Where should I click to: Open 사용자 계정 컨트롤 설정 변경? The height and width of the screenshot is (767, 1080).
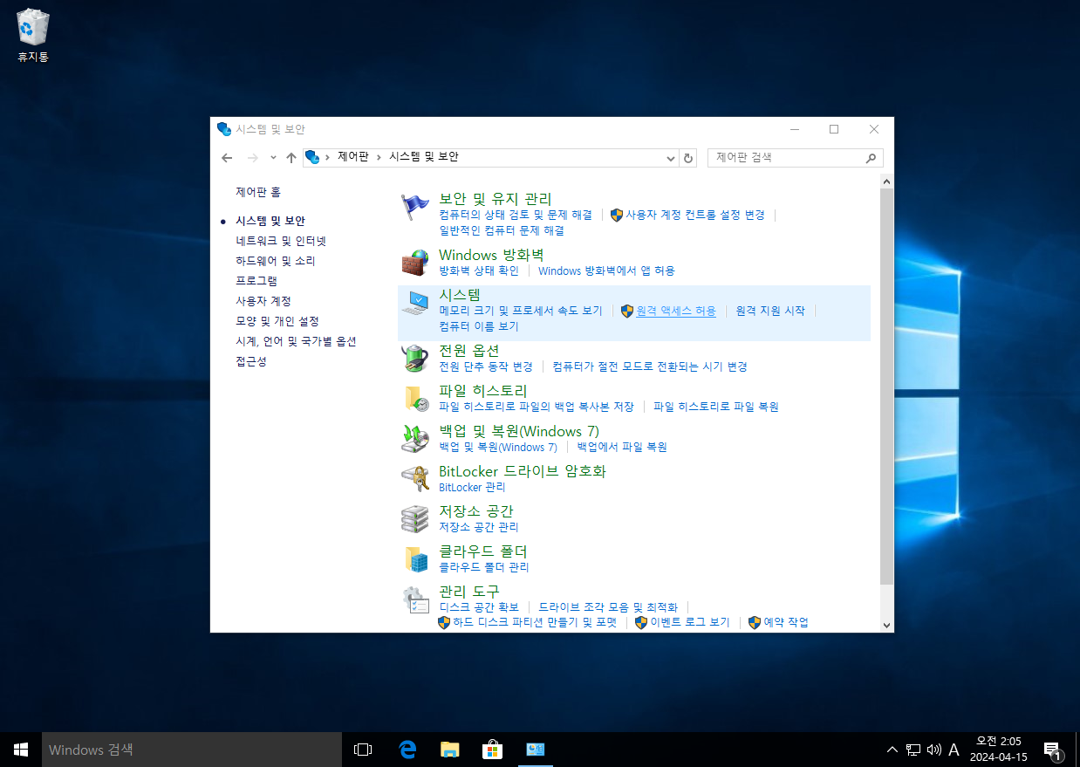[695, 215]
